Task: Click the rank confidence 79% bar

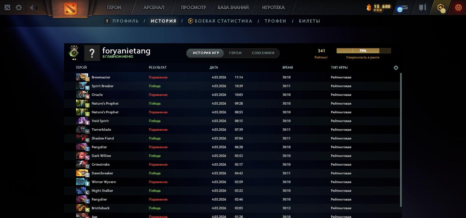Action: click(x=363, y=51)
